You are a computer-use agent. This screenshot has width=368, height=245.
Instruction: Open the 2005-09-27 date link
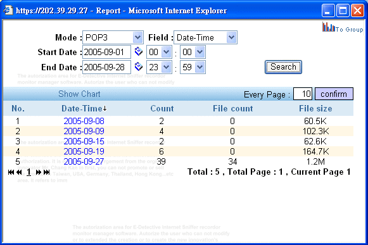(x=84, y=161)
